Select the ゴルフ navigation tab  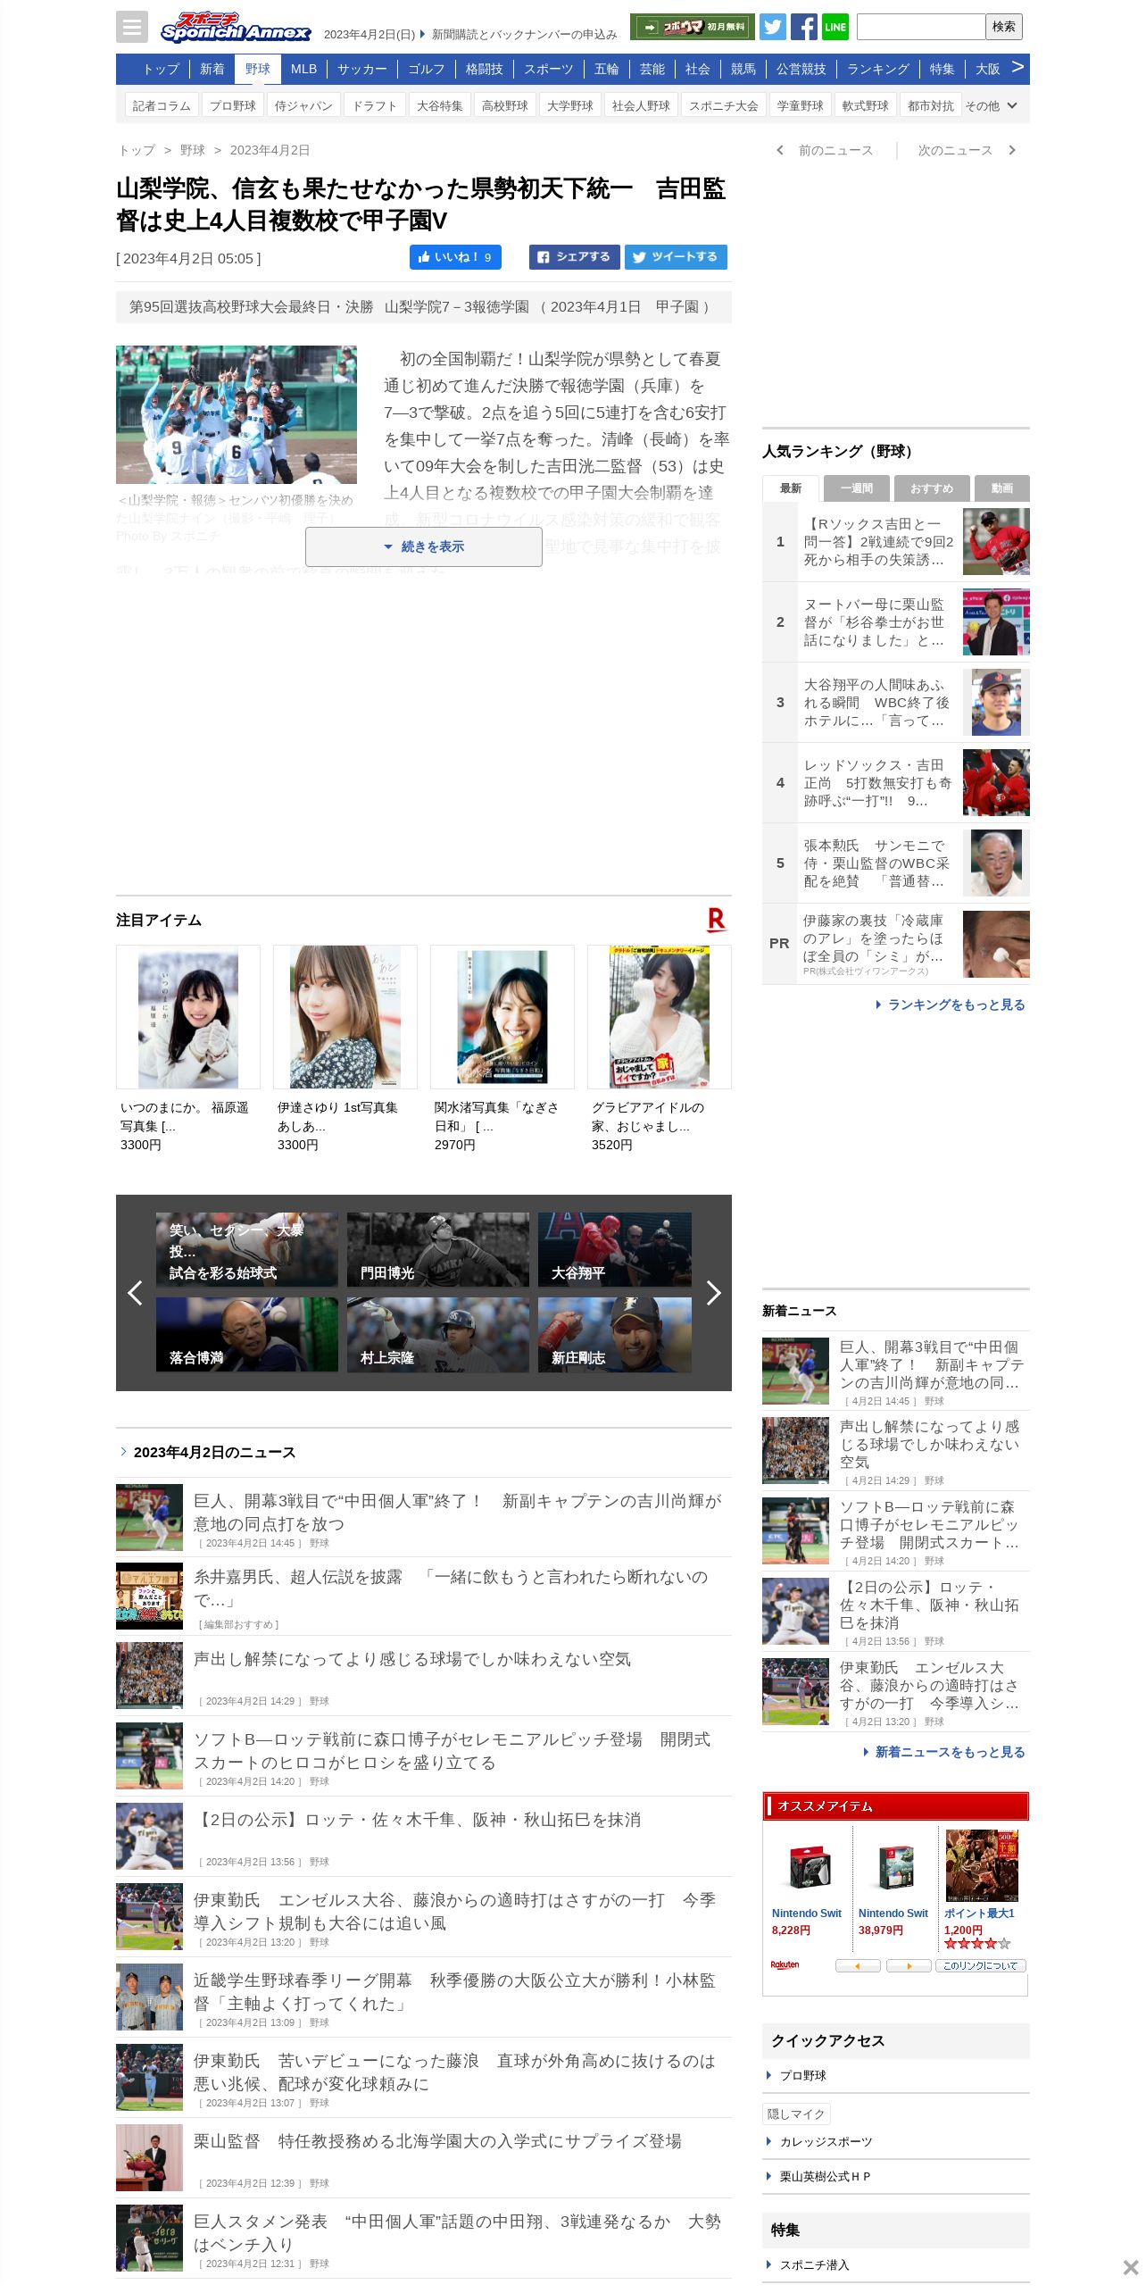click(x=427, y=69)
